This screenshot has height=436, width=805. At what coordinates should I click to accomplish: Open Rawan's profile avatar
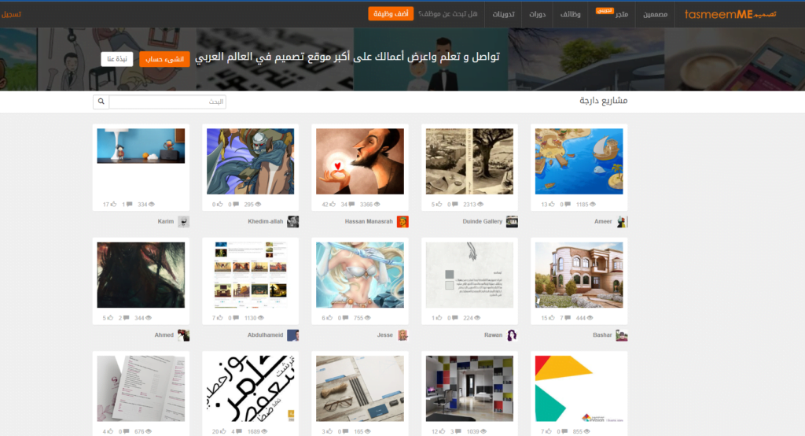click(512, 335)
